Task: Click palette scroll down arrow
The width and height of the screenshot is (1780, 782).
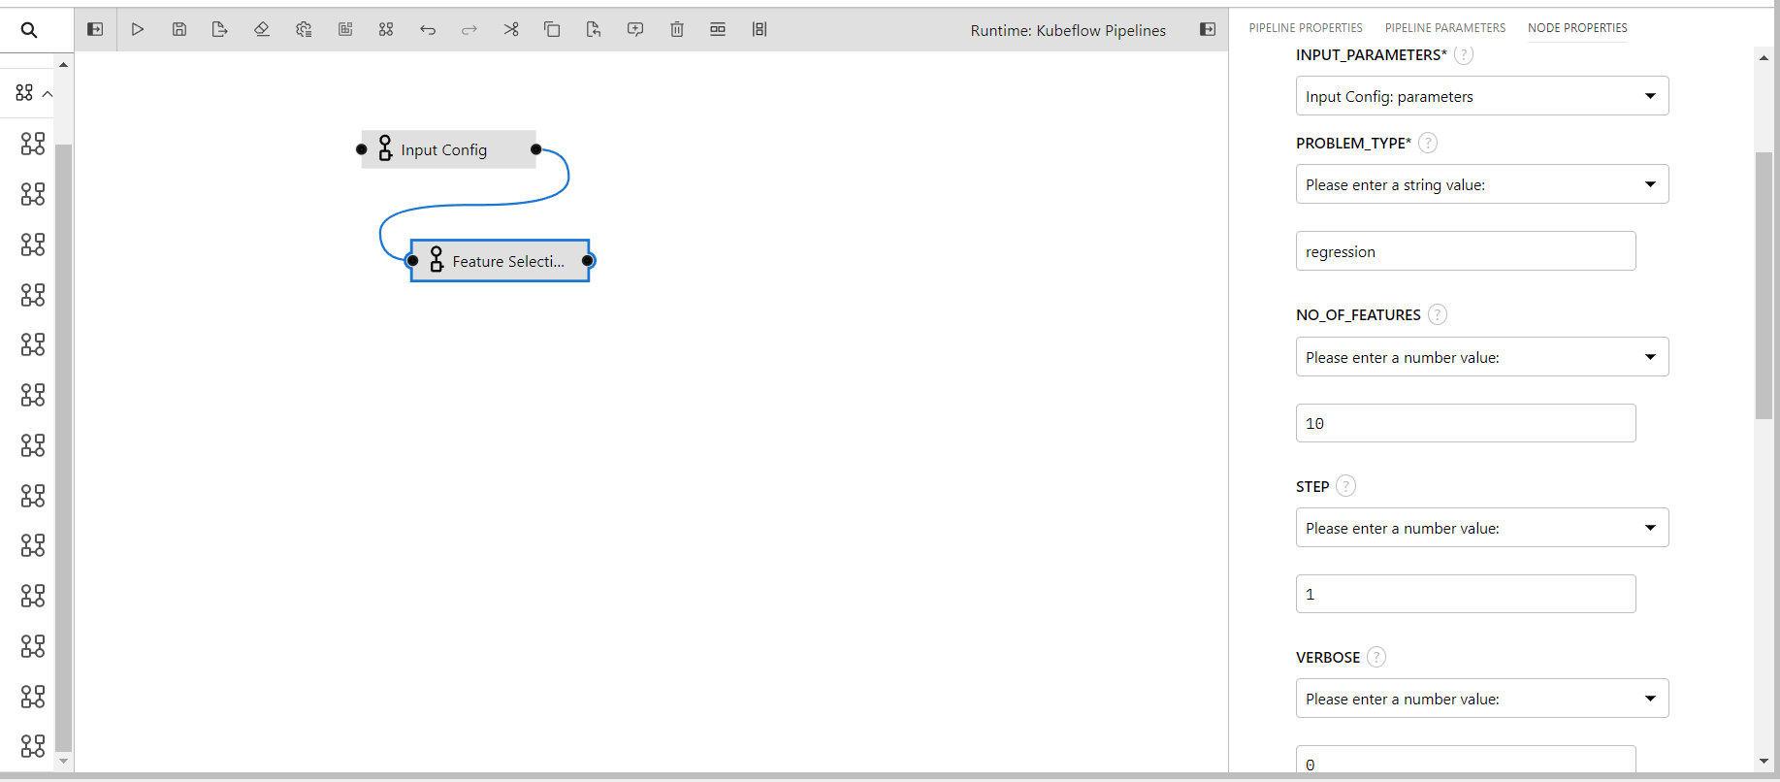Action: [x=64, y=762]
